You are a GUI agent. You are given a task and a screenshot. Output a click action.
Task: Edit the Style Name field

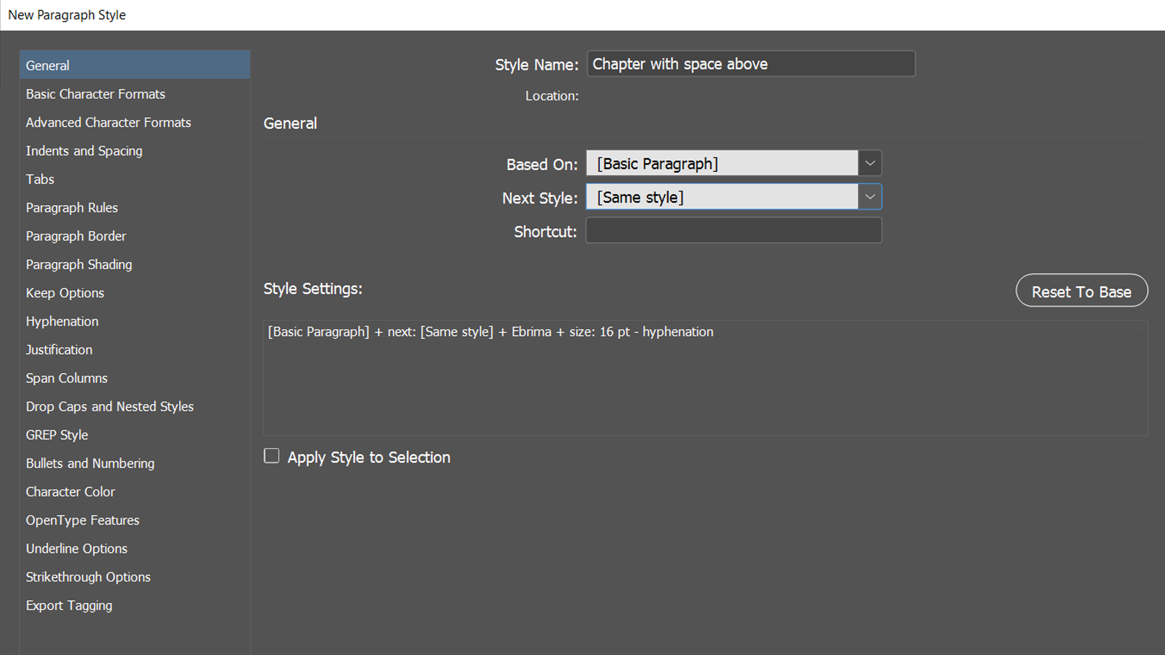click(751, 64)
